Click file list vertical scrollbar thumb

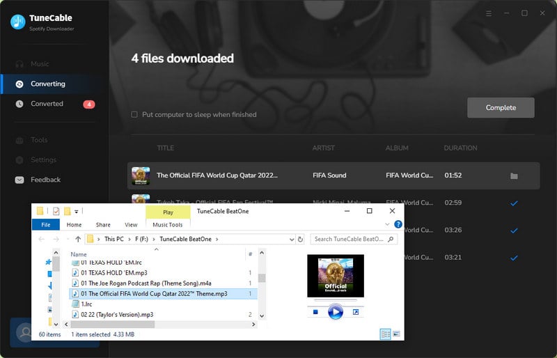(x=262, y=278)
